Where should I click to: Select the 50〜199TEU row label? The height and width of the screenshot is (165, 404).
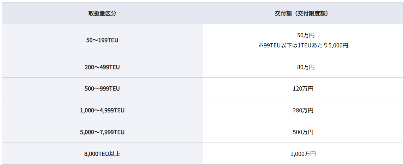click(x=102, y=40)
